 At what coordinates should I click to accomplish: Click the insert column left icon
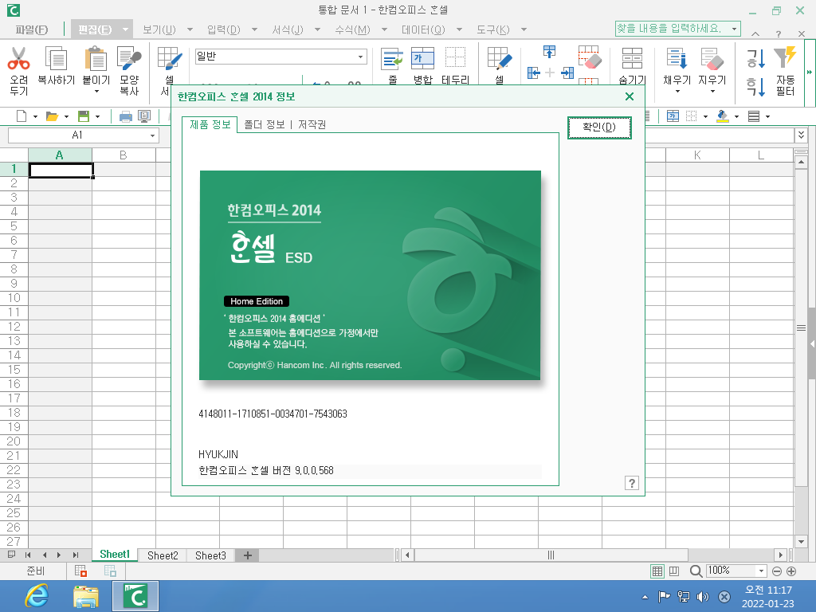coord(533,73)
